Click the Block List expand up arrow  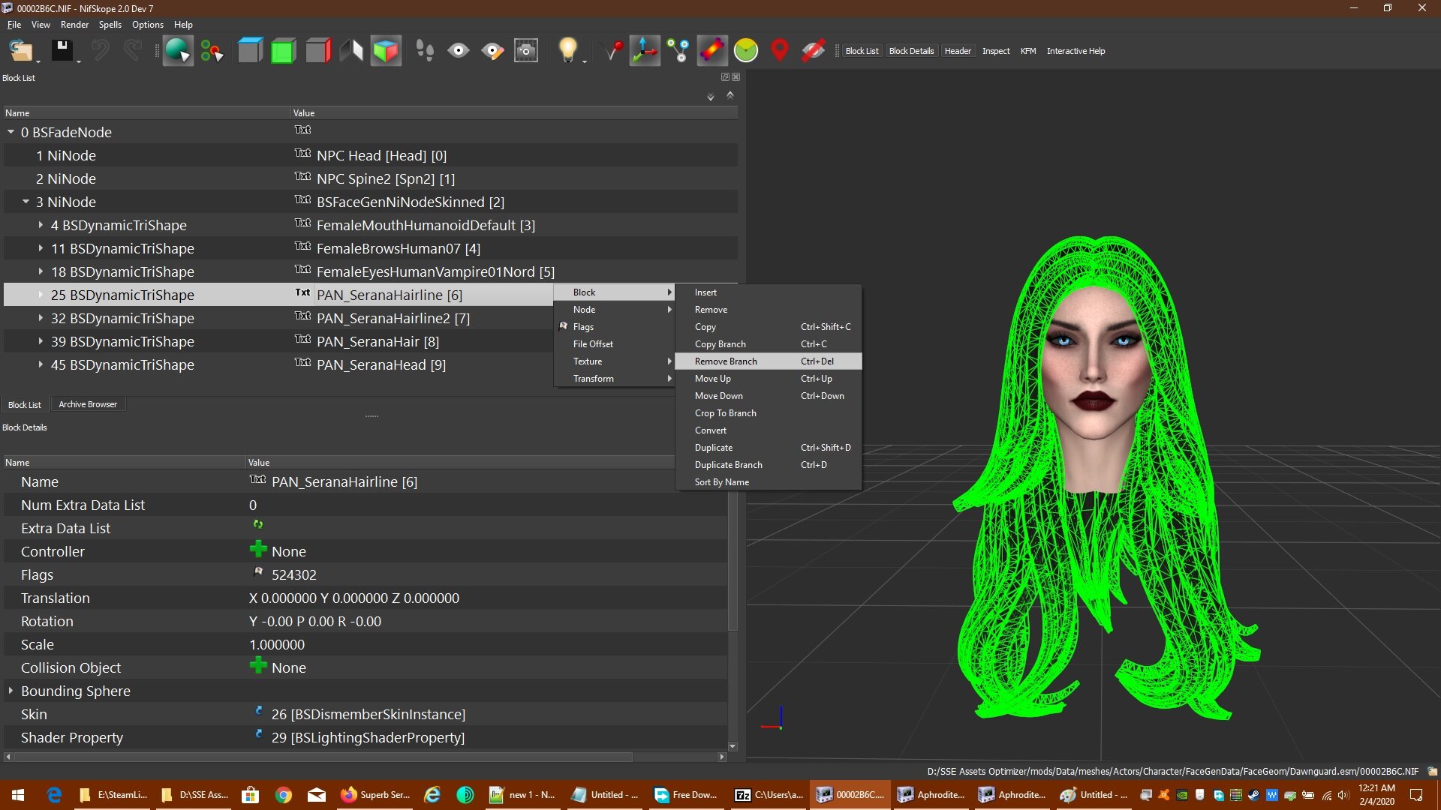(730, 95)
